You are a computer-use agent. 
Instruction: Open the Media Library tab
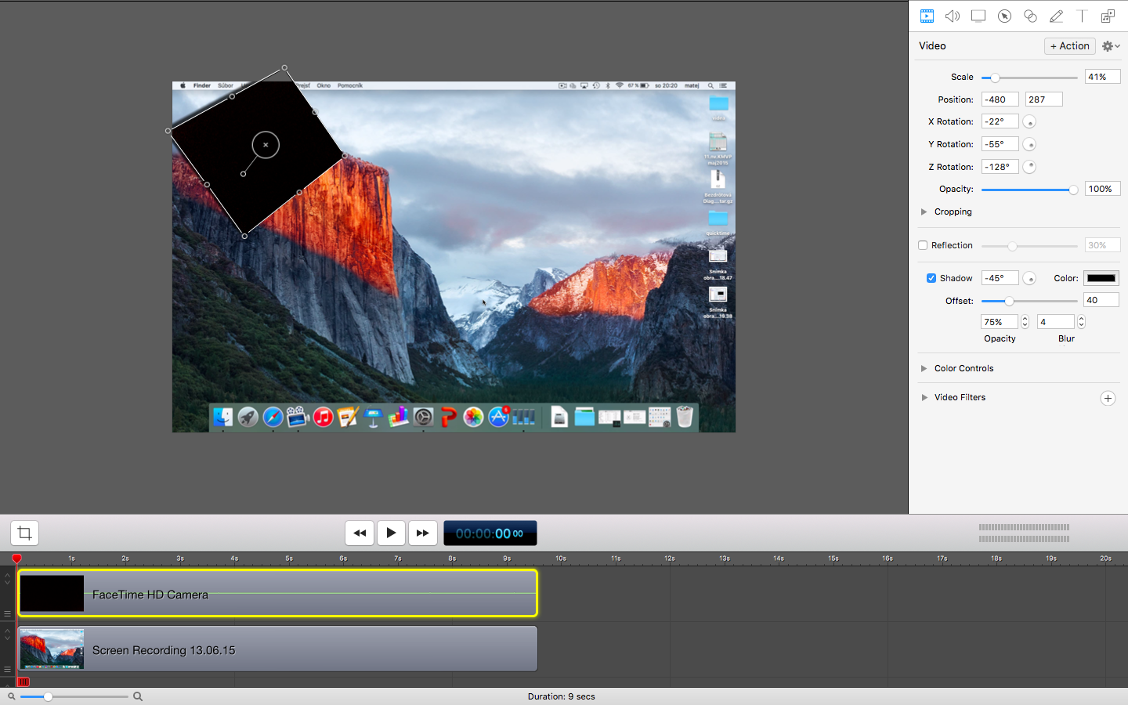(1108, 16)
